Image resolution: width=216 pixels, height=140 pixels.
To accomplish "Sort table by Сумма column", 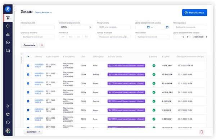I will [166, 57].
